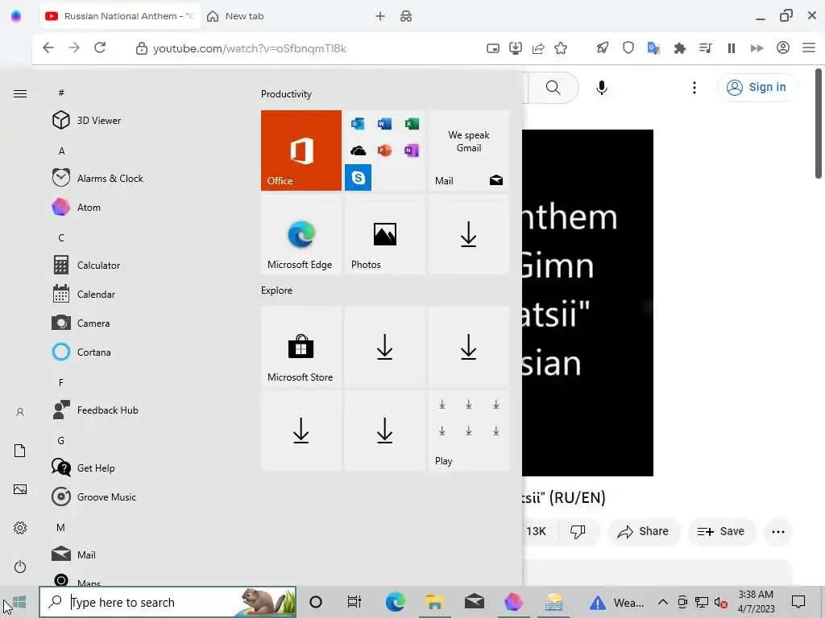Jump to the letter A section header
825x618 pixels.
pyautogui.click(x=61, y=150)
